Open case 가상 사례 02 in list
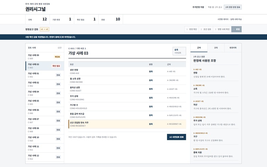267x167 pixels. tap(45, 84)
